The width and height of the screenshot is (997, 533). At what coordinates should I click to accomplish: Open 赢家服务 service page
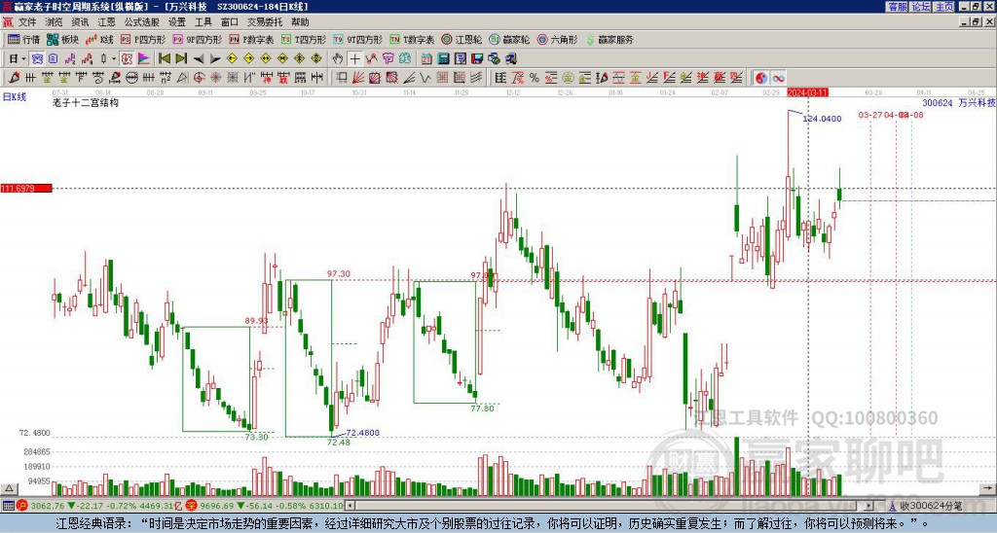[x=609, y=39]
